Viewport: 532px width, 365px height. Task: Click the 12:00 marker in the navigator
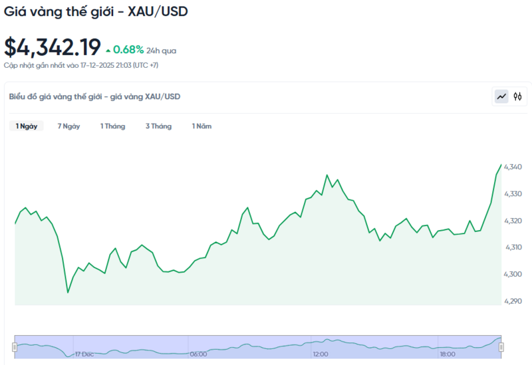[321, 354]
